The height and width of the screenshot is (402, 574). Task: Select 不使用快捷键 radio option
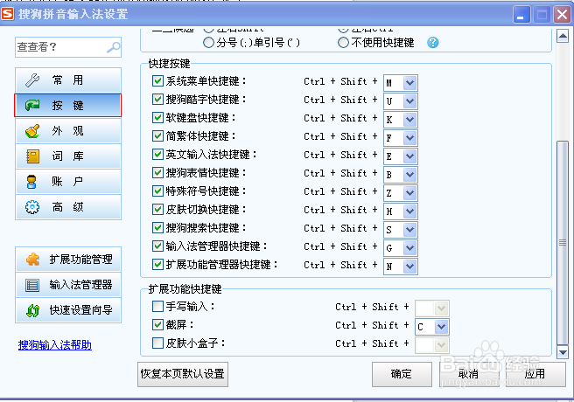343,43
